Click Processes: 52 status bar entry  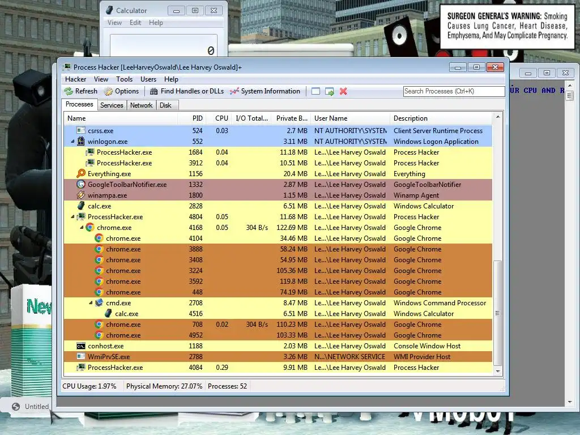pyautogui.click(x=227, y=386)
